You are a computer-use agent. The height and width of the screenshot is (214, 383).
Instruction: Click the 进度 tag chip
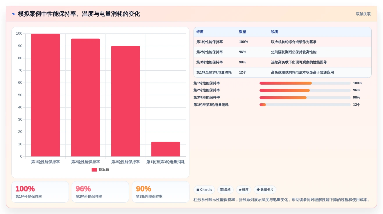(244, 190)
